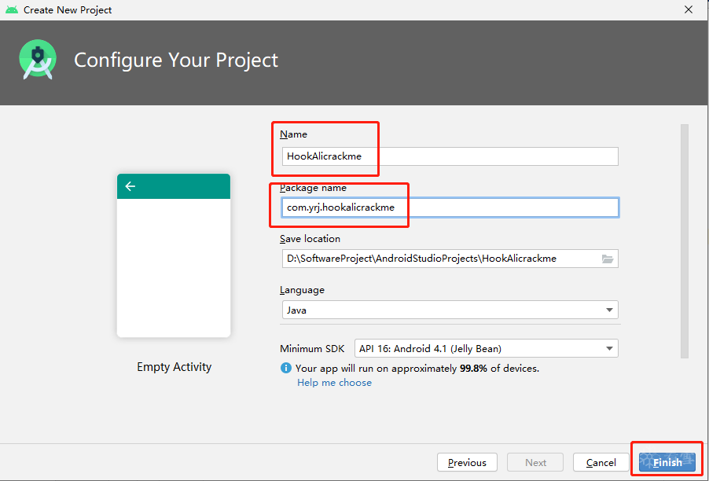709x481 pixels.
Task: Click the back arrow in the activity preview
Action: [130, 186]
